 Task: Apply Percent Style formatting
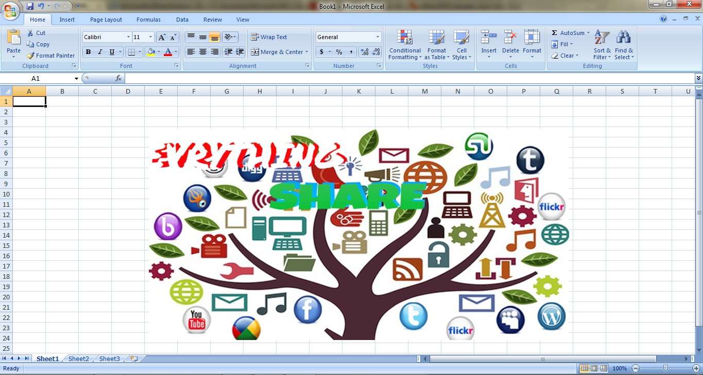pyautogui.click(x=339, y=52)
